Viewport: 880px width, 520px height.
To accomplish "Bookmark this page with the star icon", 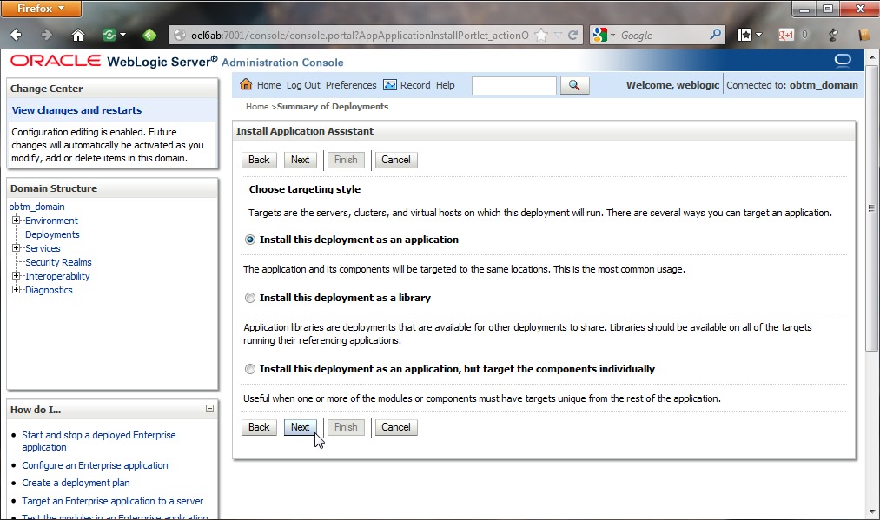I will 541,35.
